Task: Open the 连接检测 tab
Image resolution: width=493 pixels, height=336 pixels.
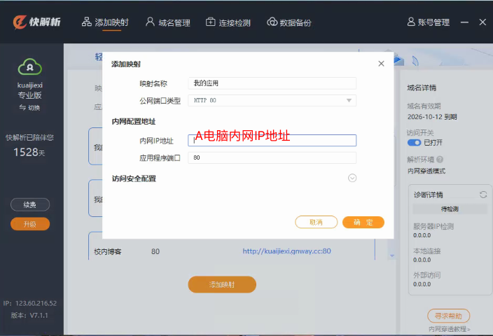Action: (x=228, y=22)
